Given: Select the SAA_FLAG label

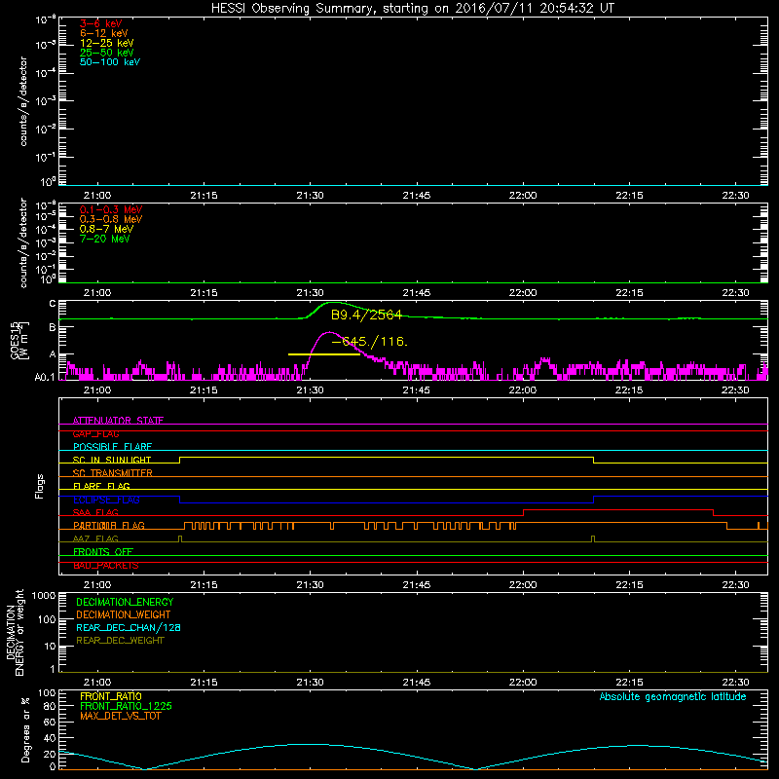Looking at the screenshot, I should (95, 513).
